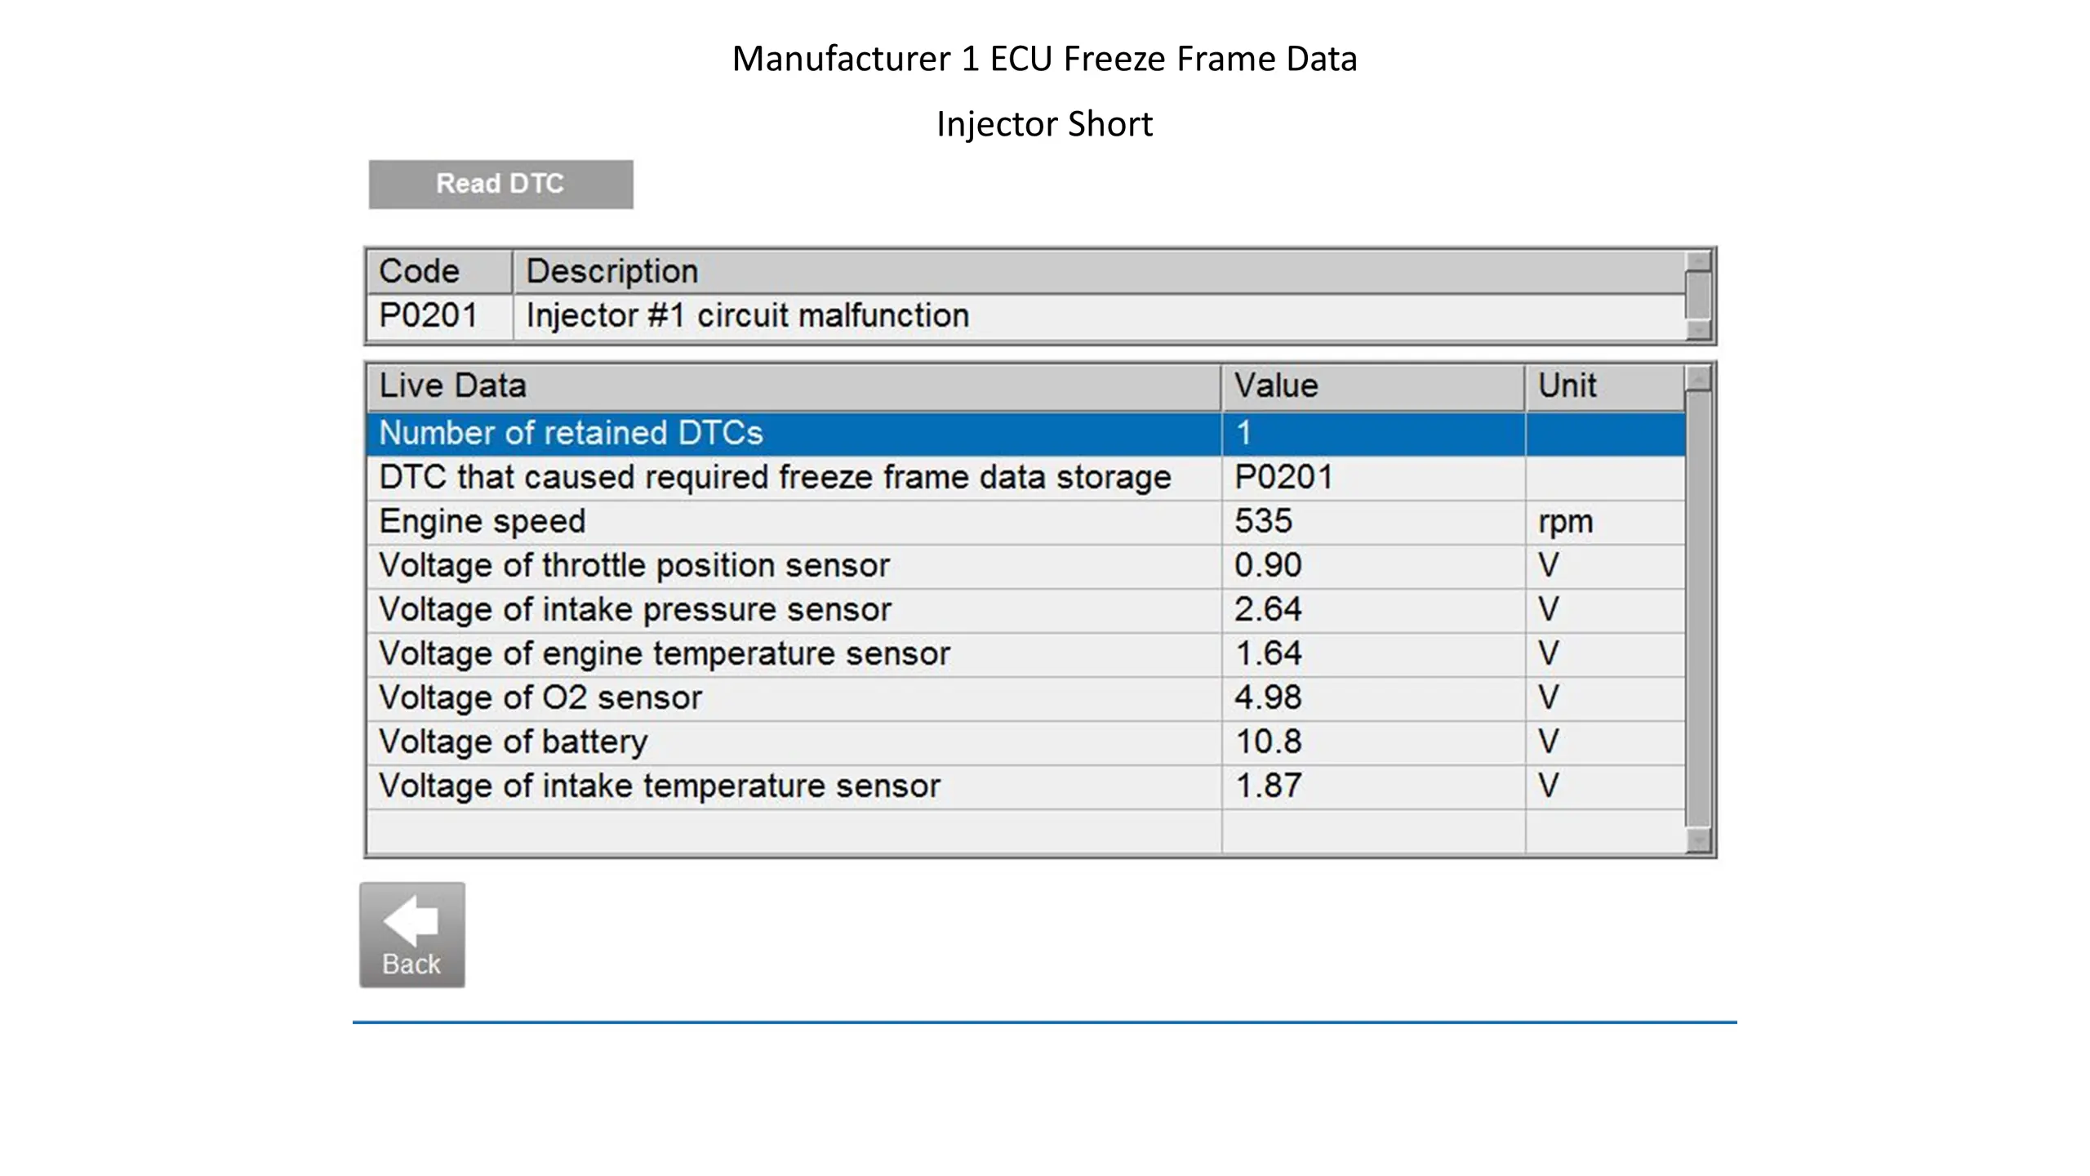Go back using the Back arrow button
2090x1176 pixels.
pos(412,934)
